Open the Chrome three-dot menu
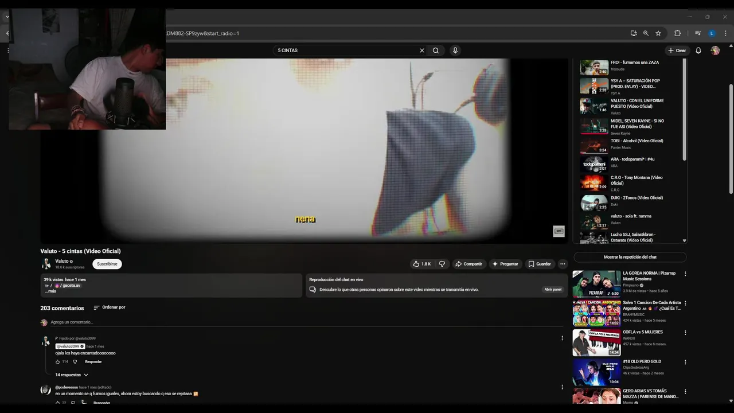The image size is (734, 413). [725, 33]
